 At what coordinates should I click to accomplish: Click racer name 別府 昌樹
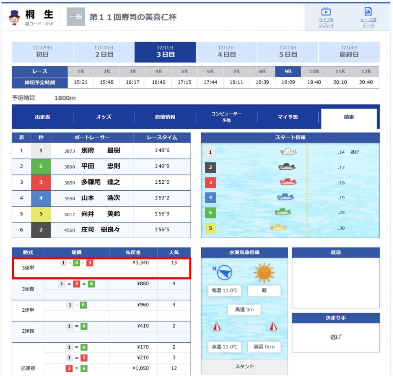[x=101, y=150]
